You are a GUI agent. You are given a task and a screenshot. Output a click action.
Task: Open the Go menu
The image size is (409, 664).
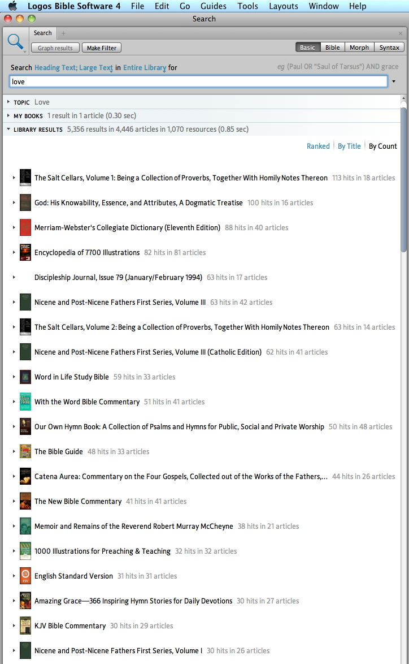185,6
